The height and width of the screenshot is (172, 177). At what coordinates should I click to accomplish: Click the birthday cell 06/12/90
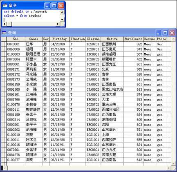click(60, 64)
